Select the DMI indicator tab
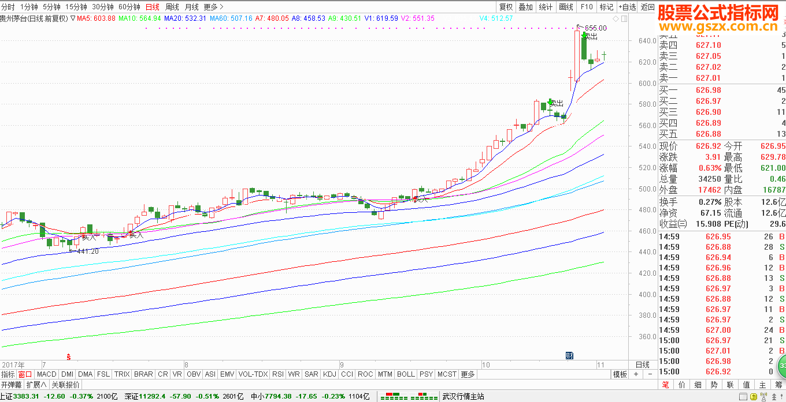 point(68,374)
